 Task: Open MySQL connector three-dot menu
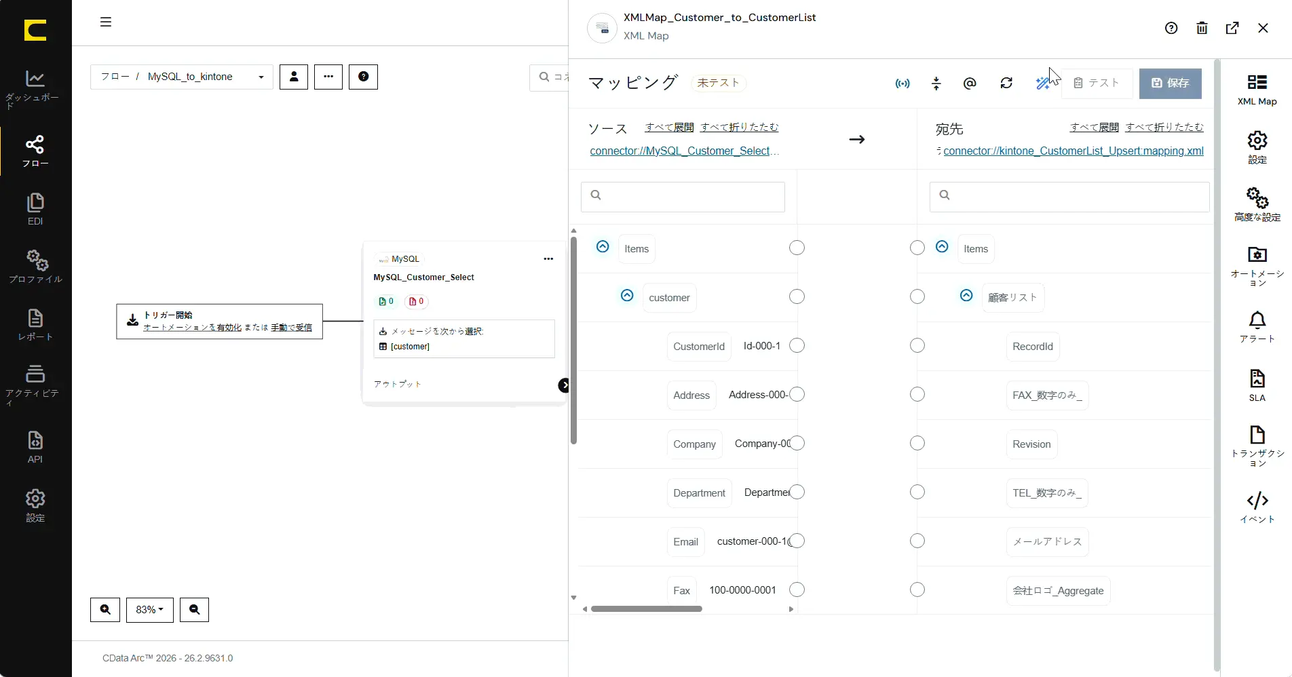548,258
